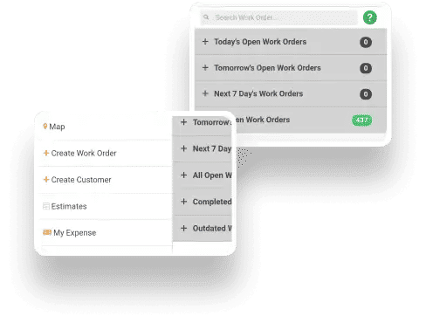The width and height of the screenshot is (426, 323).
Task: Click the magnifier icon in search bar
Action: coord(206,17)
